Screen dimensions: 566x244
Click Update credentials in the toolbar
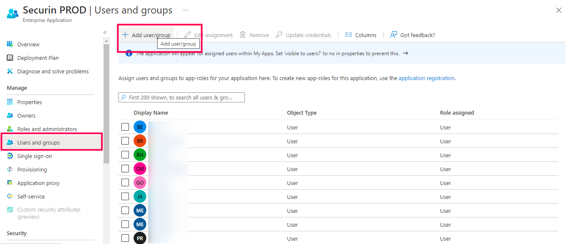[x=303, y=35]
